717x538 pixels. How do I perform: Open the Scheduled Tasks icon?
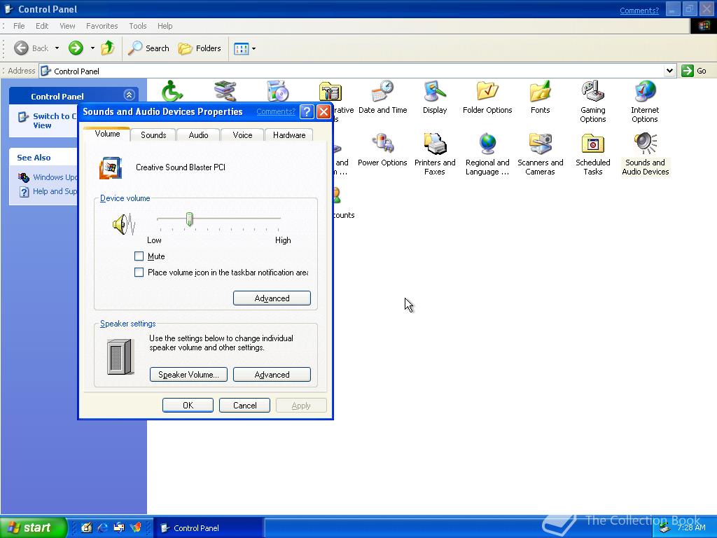coord(592,154)
